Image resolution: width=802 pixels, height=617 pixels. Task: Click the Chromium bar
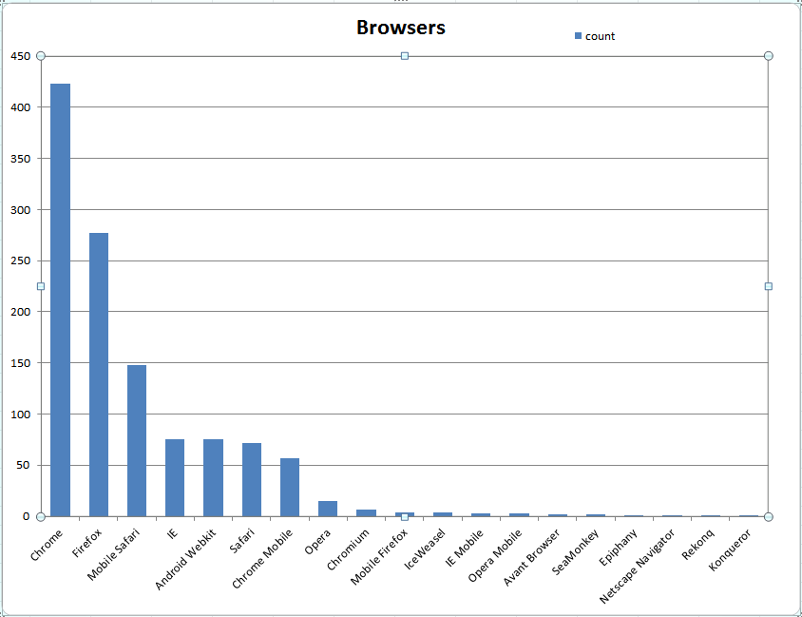(366, 513)
